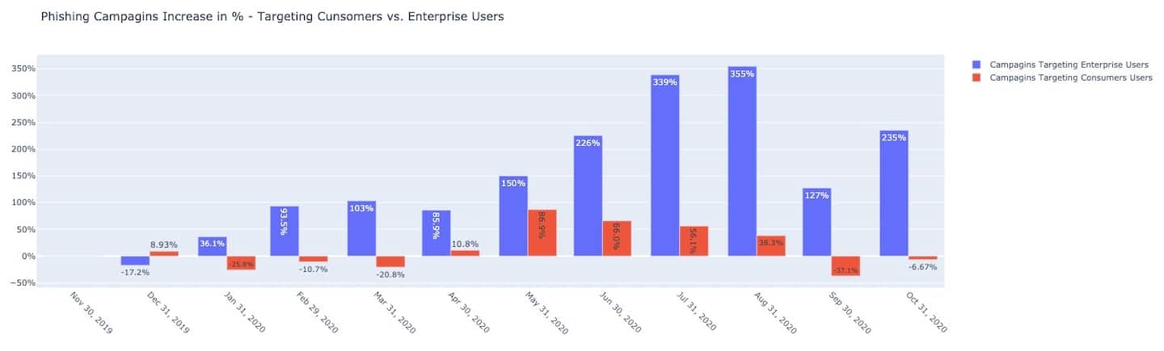This screenshot has width=1164, height=351.
Task: Select the 38.3% red bar for August
Action: click(771, 246)
